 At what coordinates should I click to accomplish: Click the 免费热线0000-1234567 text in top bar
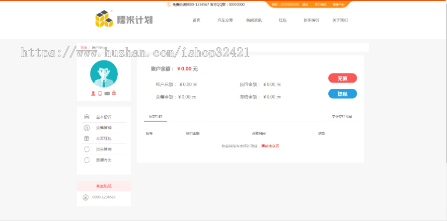(191, 4)
